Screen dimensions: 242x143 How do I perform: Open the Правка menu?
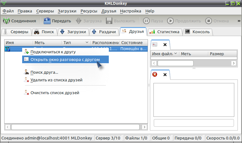(x=25, y=11)
